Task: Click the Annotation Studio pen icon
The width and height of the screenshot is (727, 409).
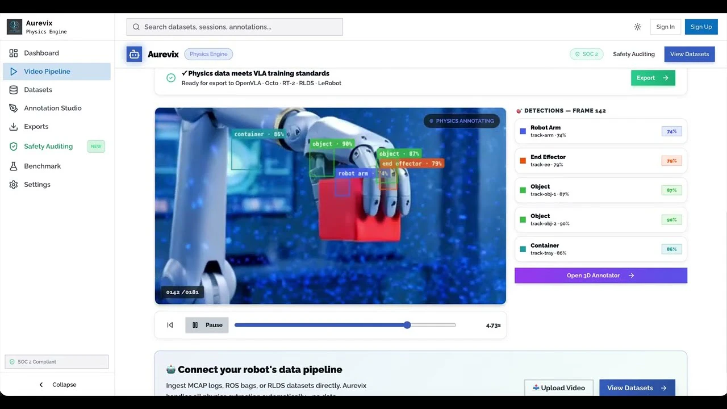Action: (x=14, y=108)
